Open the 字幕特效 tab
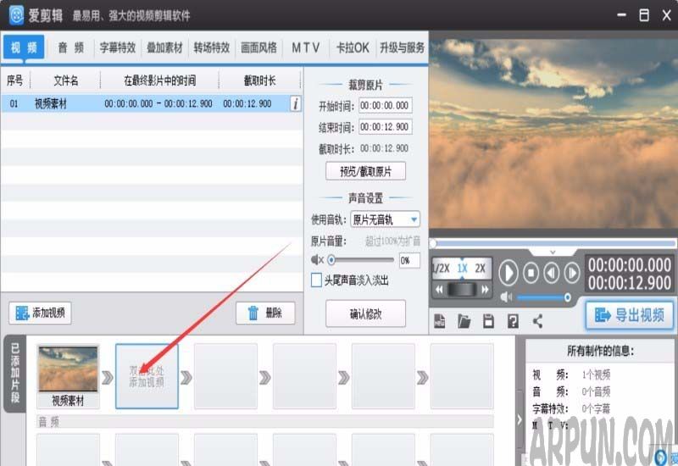Viewport: 678px width, 466px height. (118, 47)
